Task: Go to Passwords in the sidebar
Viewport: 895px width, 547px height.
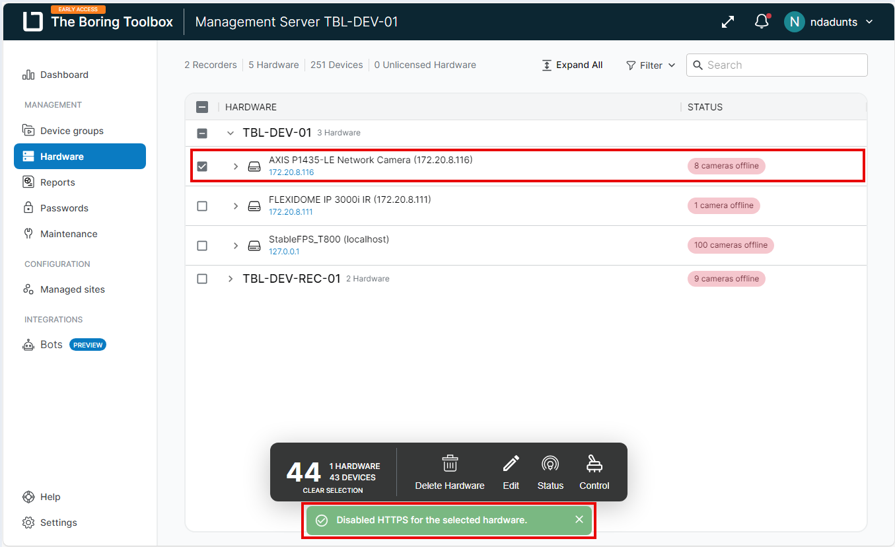Action: 64,208
